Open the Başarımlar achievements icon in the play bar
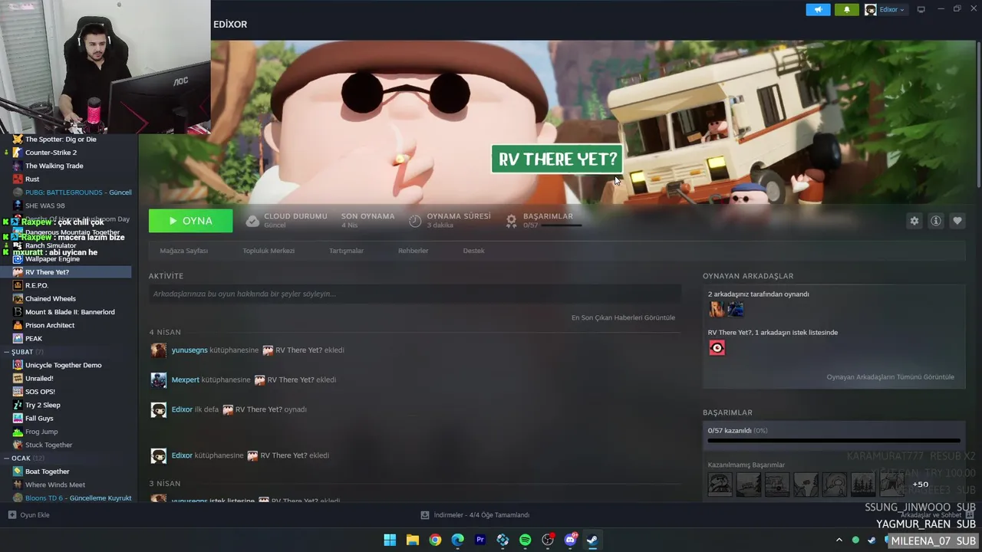The image size is (982, 552). [x=511, y=221]
